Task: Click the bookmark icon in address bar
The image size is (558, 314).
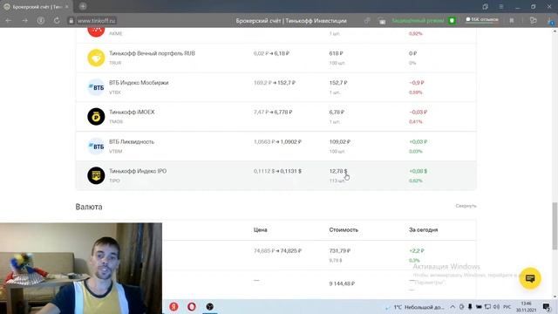Action: pyautogui.click(x=512, y=21)
